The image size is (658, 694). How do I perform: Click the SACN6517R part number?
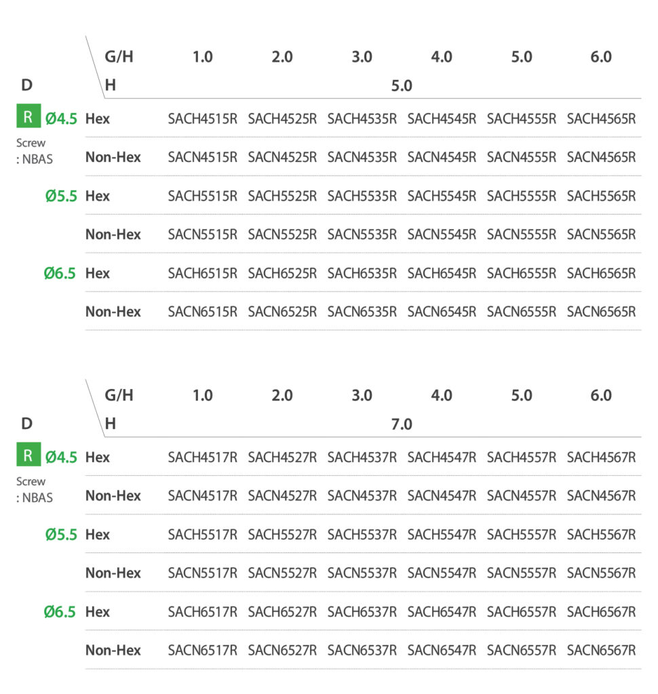202,650
